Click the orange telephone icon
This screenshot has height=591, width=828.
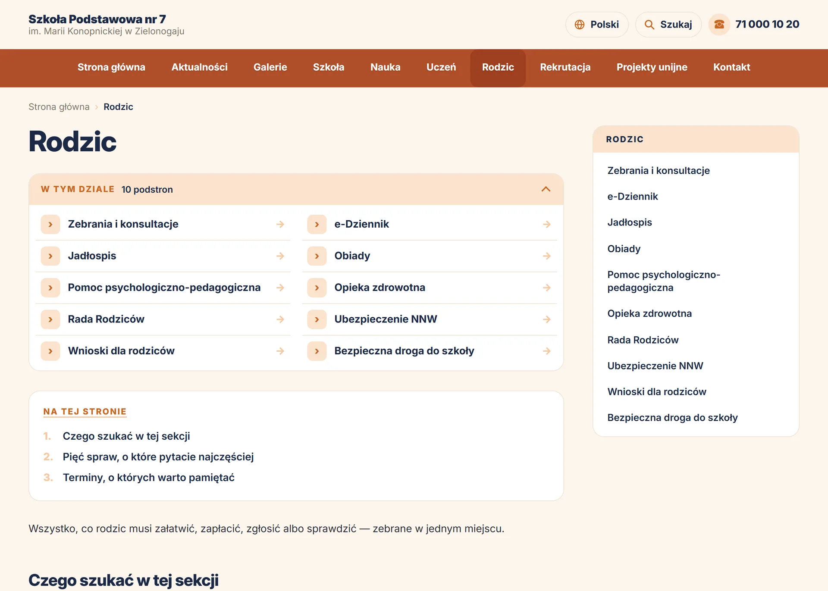(x=719, y=25)
